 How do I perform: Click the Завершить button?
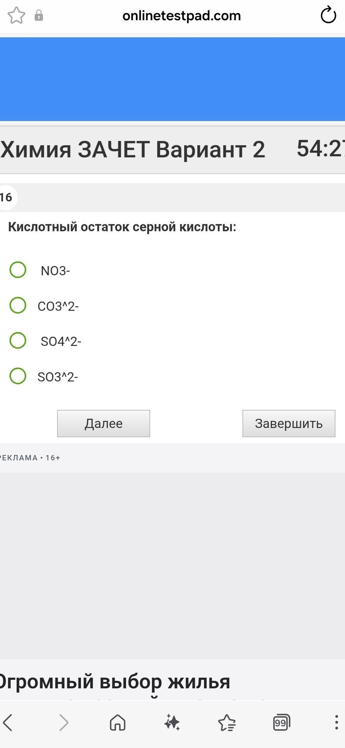pos(289,423)
